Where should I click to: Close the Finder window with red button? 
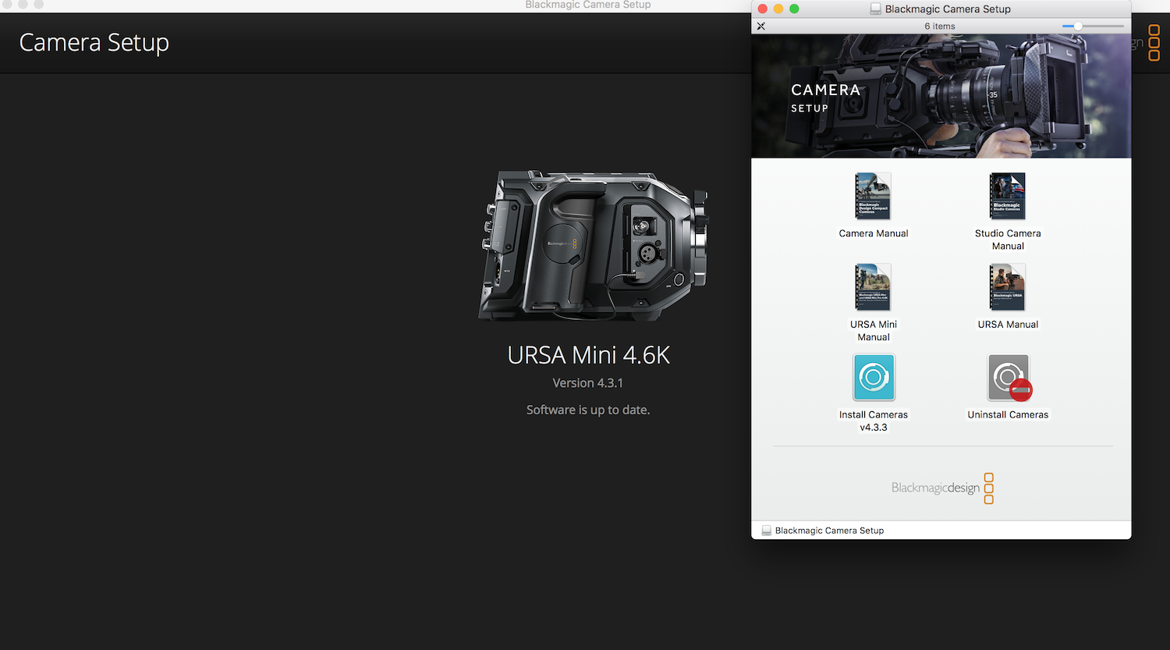763,9
